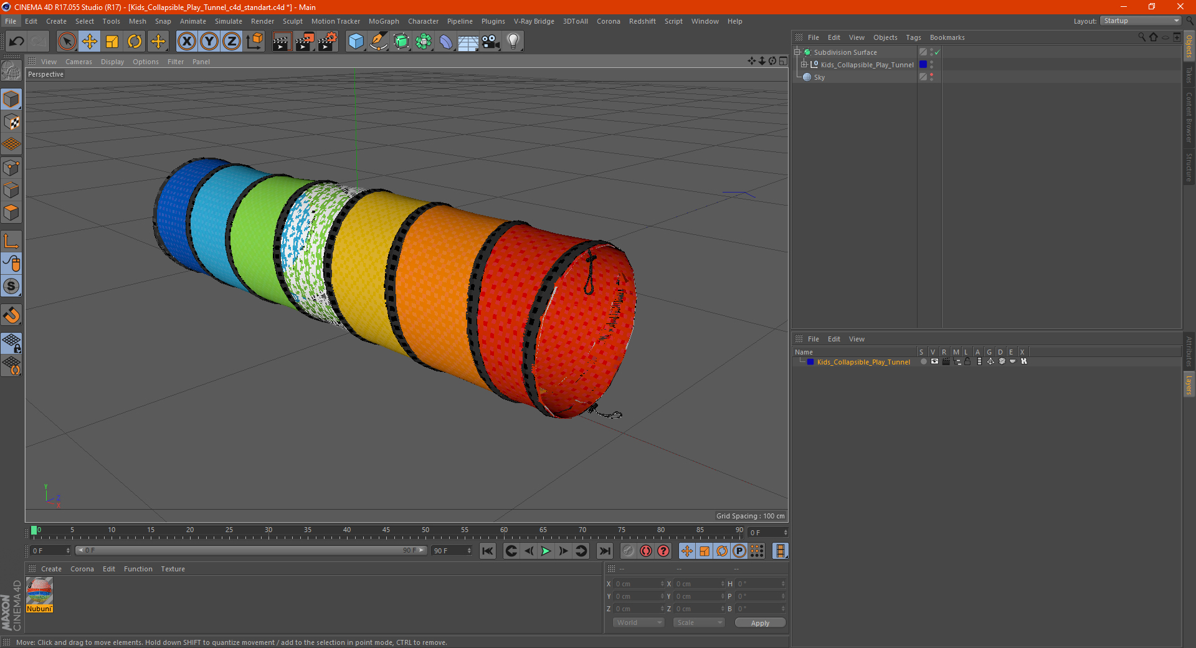Click the Apply button
This screenshot has width=1196, height=648.
760,622
